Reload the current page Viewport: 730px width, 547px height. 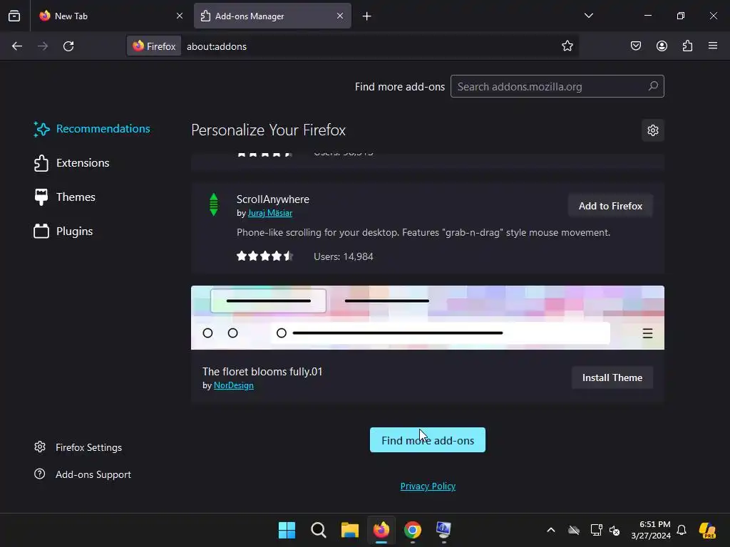[x=68, y=46]
